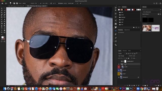Select the Path Selection arrow tool
Screen dimensions: 162x91
pyautogui.click(x=2, y=30)
